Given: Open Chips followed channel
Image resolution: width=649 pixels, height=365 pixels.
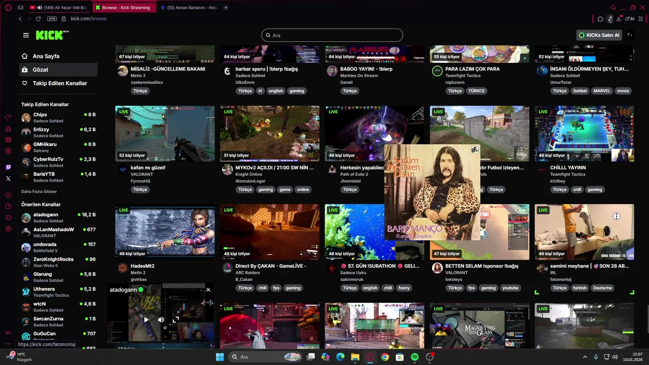Looking at the screenshot, I should tap(58, 118).
